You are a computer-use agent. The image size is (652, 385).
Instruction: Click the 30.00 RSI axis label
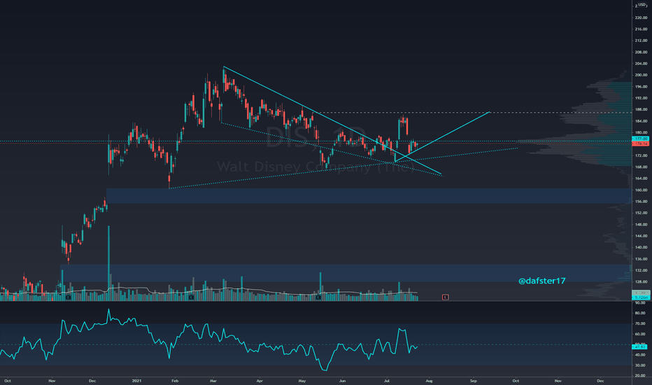[x=640, y=365]
